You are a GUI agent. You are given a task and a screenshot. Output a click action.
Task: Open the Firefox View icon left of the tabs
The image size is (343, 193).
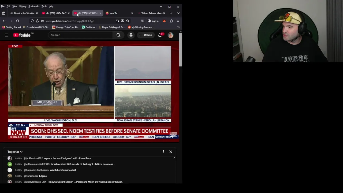pyautogui.click(x=3, y=13)
